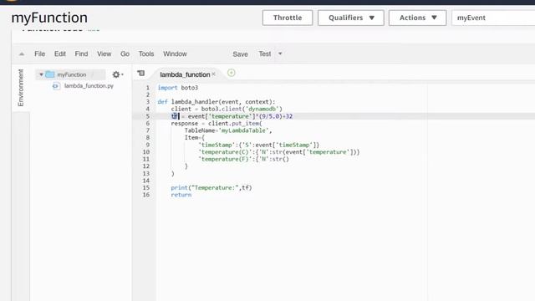Open the File menu
The height and width of the screenshot is (301, 535).
click(39, 54)
